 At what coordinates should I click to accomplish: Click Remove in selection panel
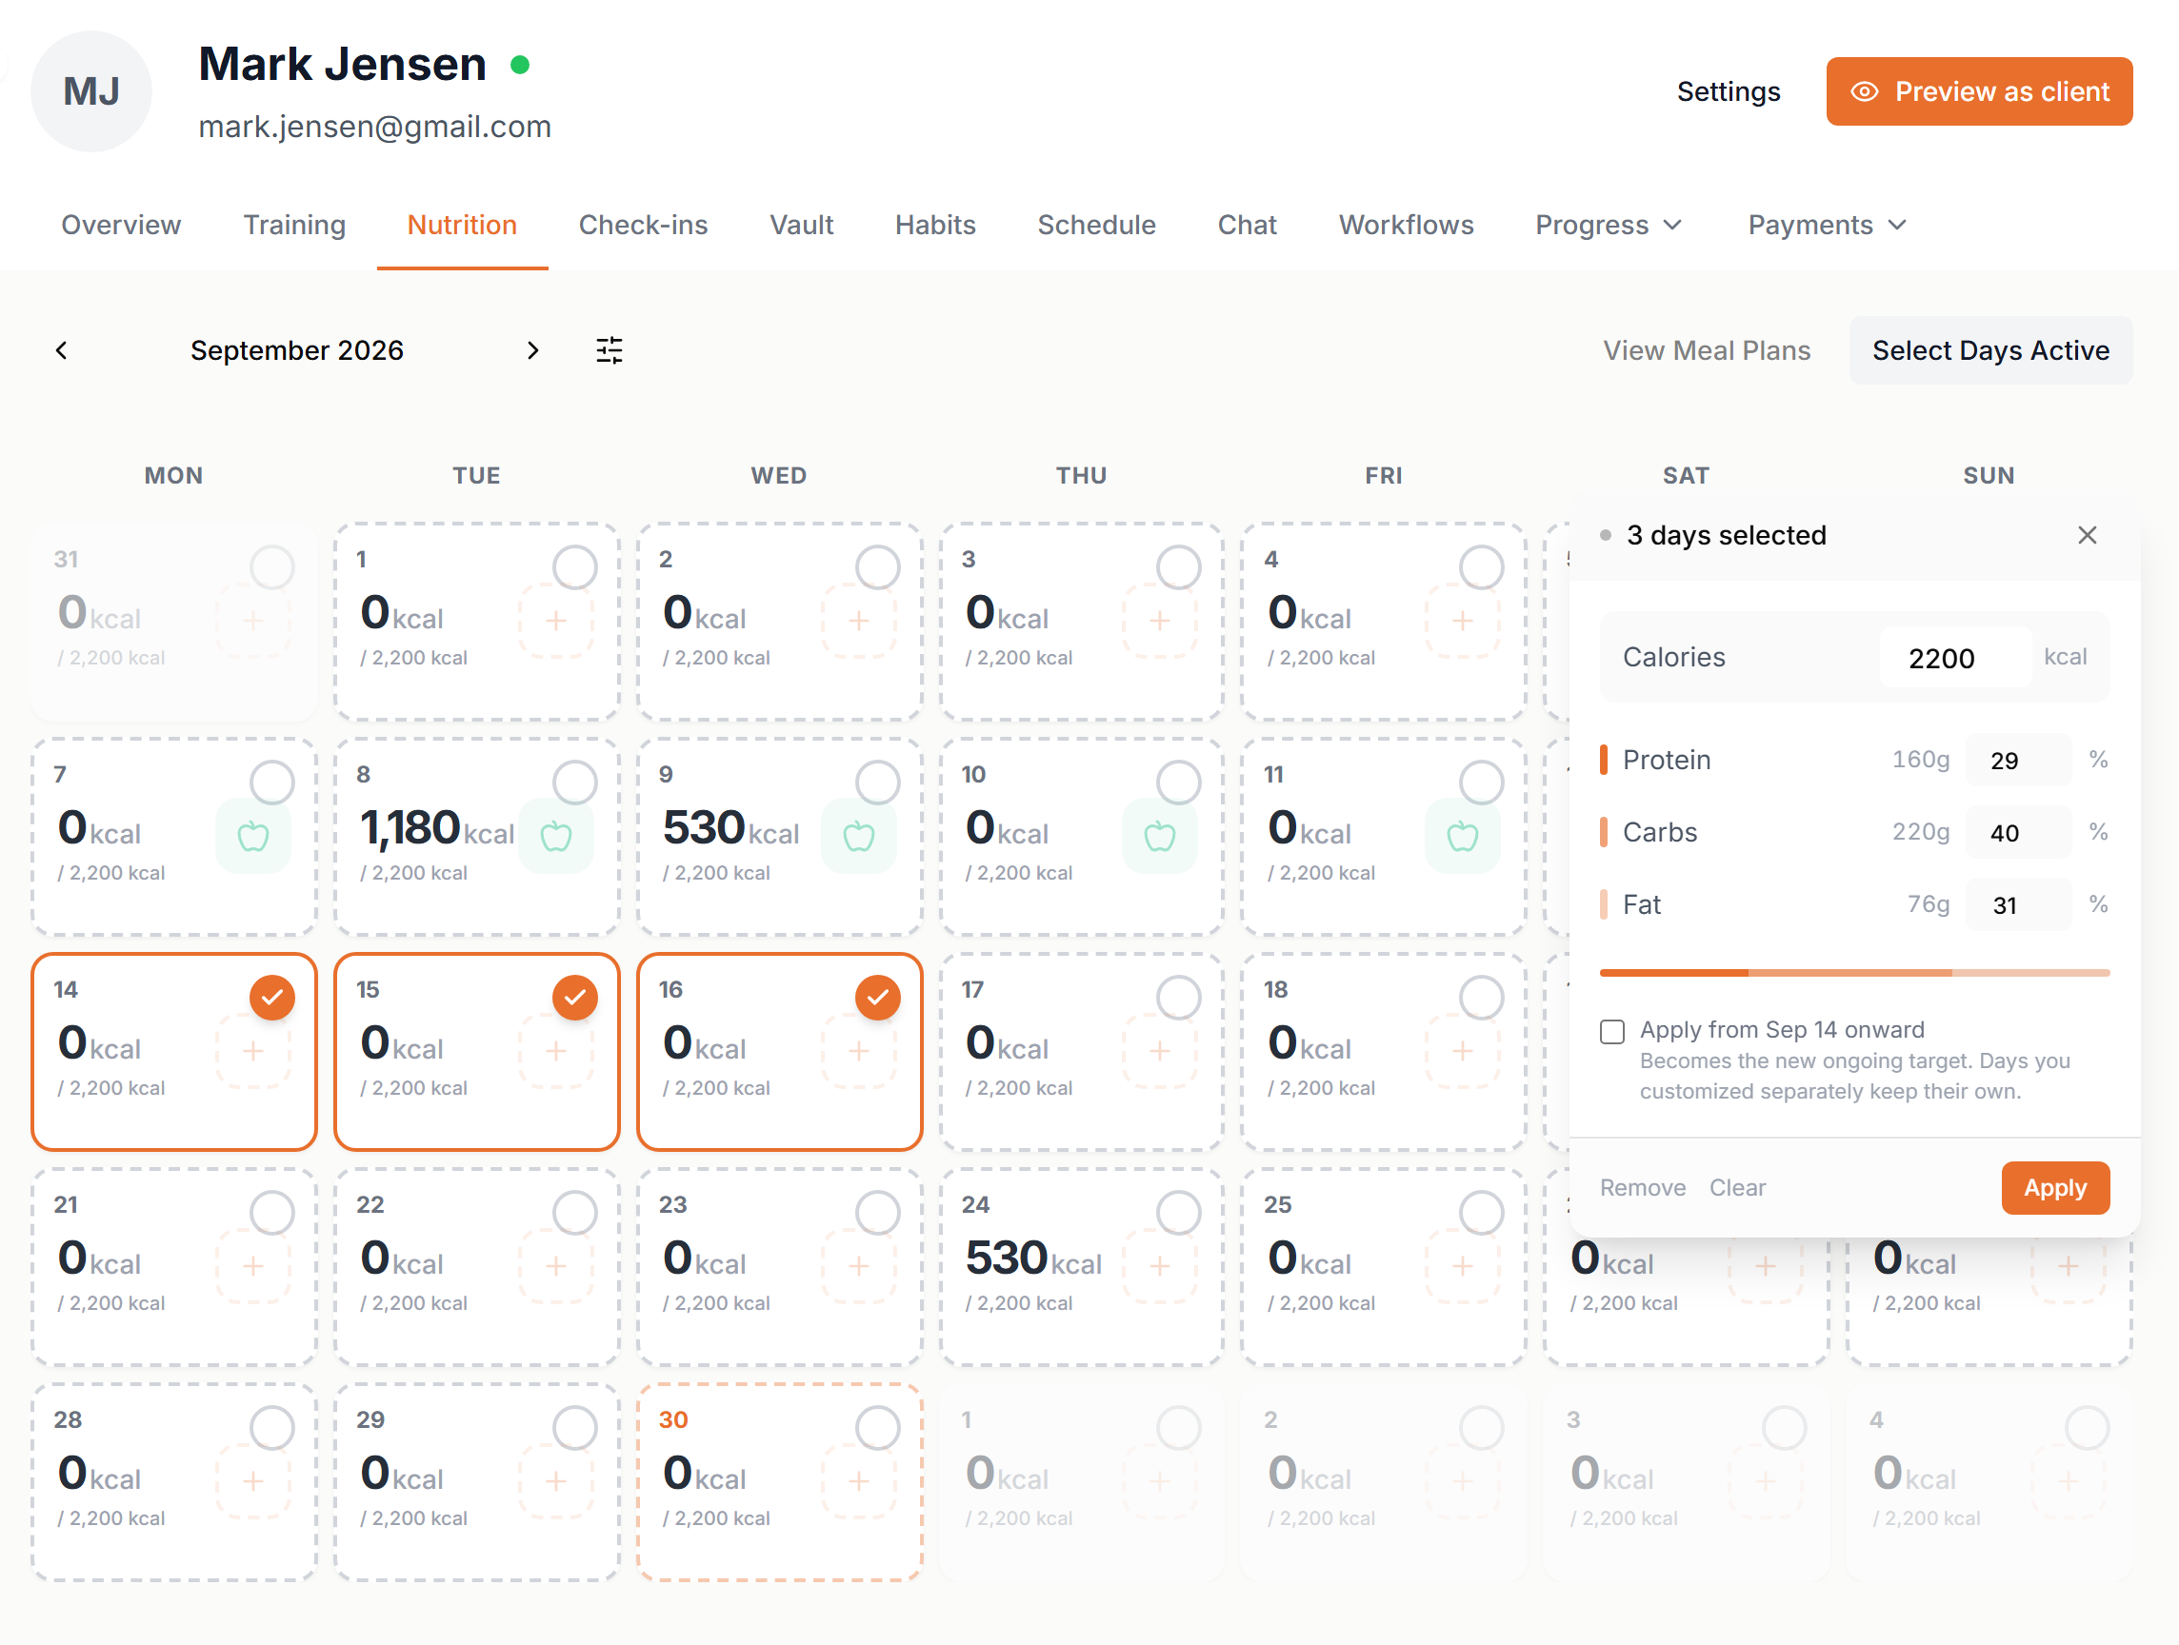[x=1642, y=1188]
